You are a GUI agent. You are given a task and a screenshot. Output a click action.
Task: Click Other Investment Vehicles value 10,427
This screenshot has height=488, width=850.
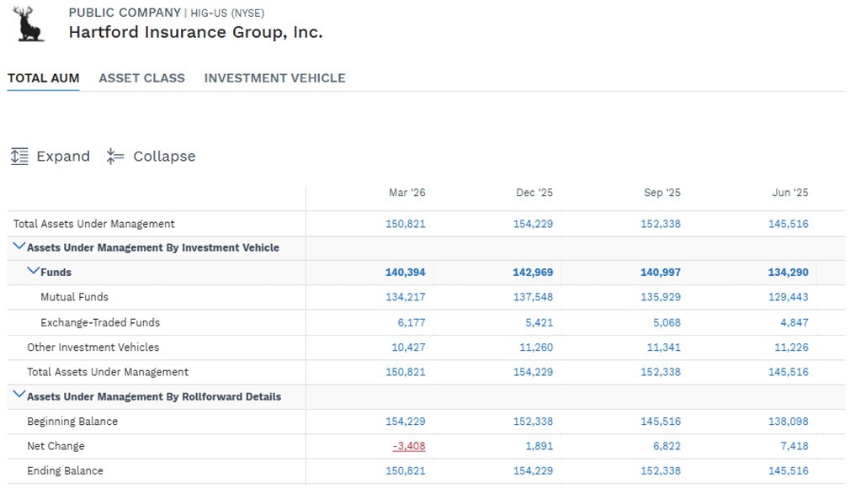pyautogui.click(x=409, y=347)
